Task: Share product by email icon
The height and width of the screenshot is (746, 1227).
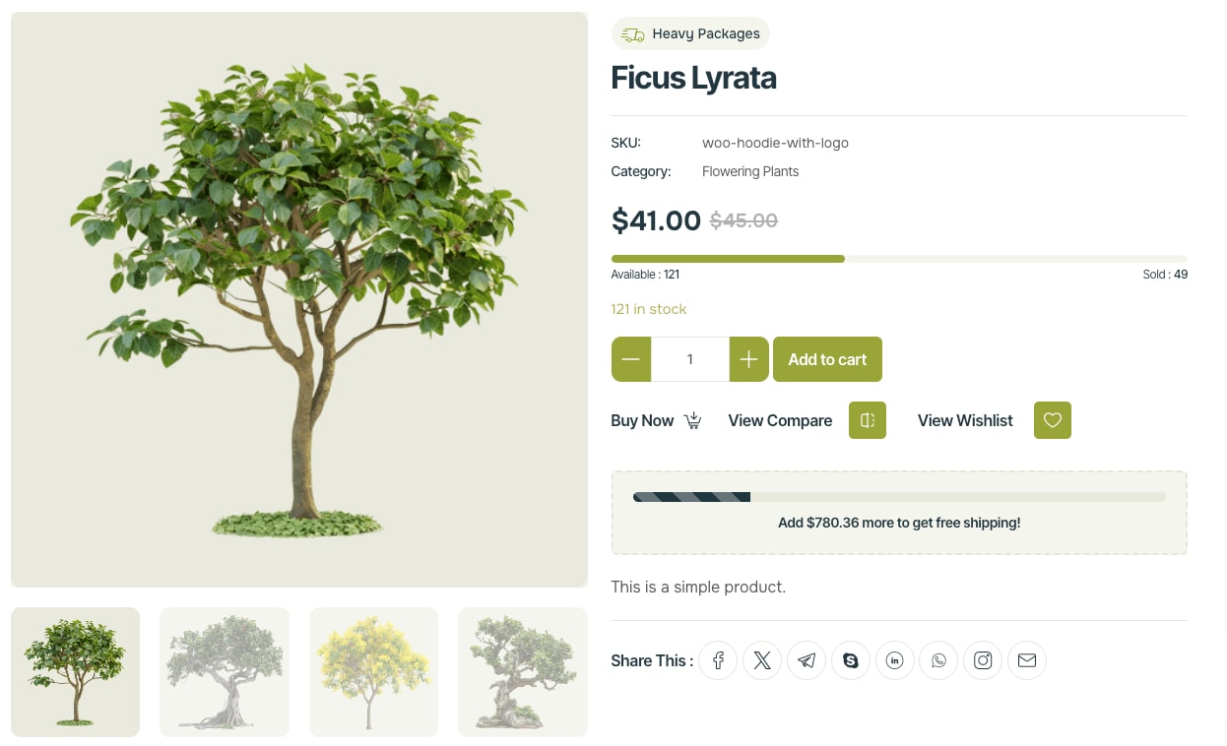Action: 1027,660
